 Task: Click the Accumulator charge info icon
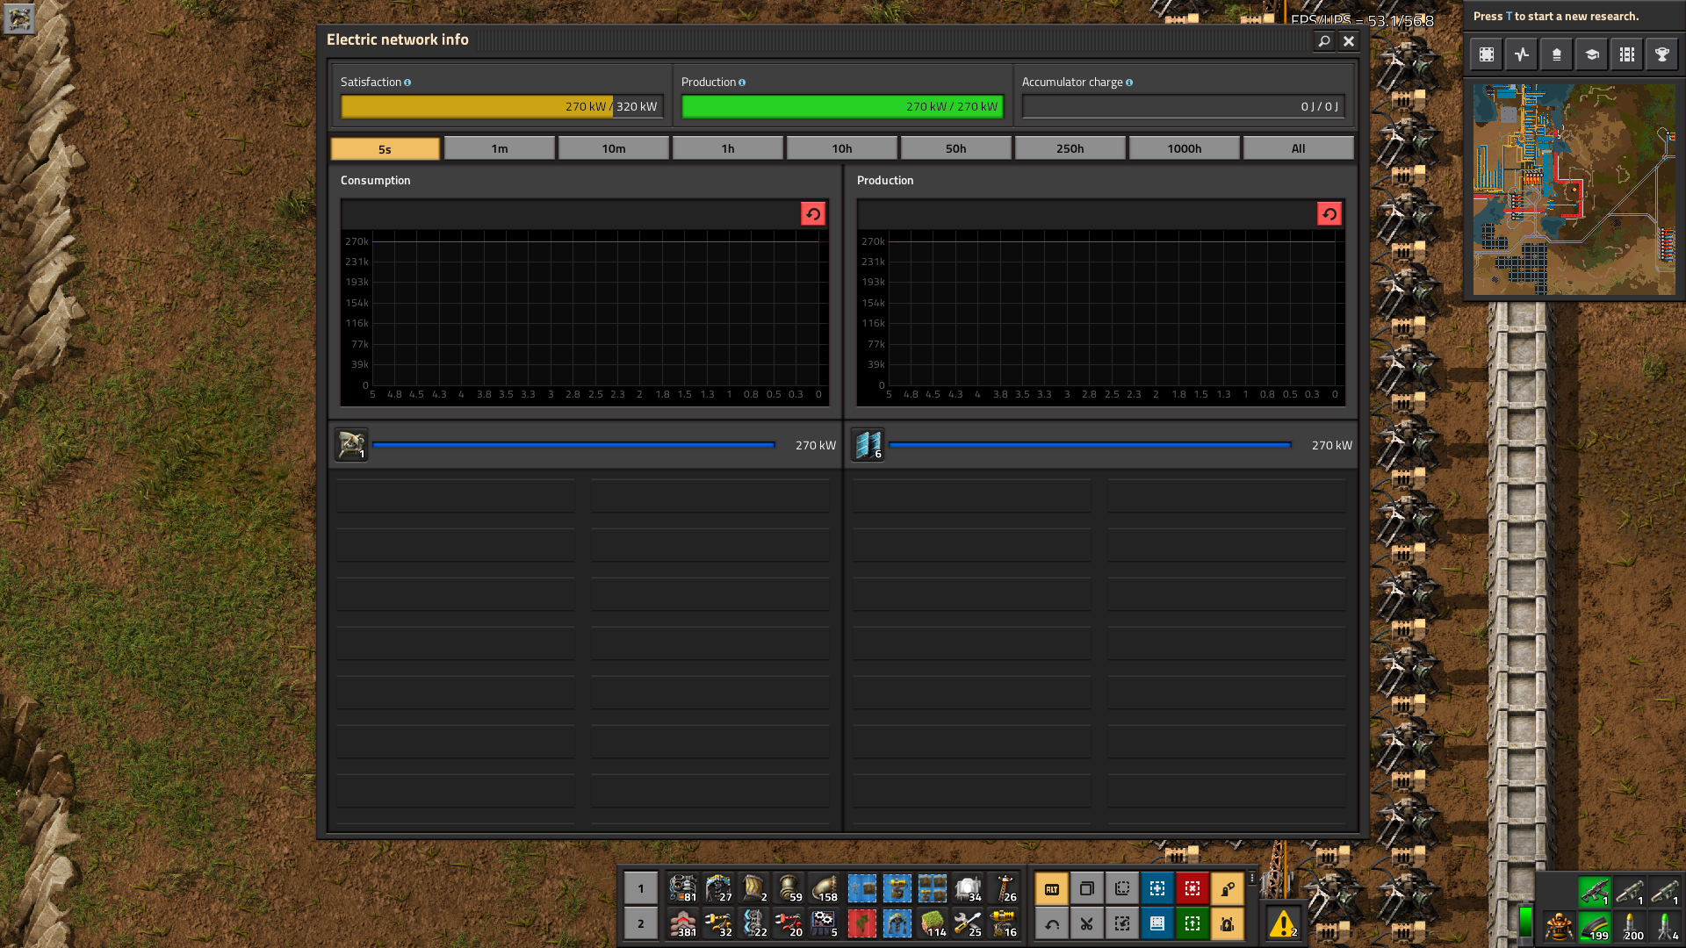(x=1129, y=83)
